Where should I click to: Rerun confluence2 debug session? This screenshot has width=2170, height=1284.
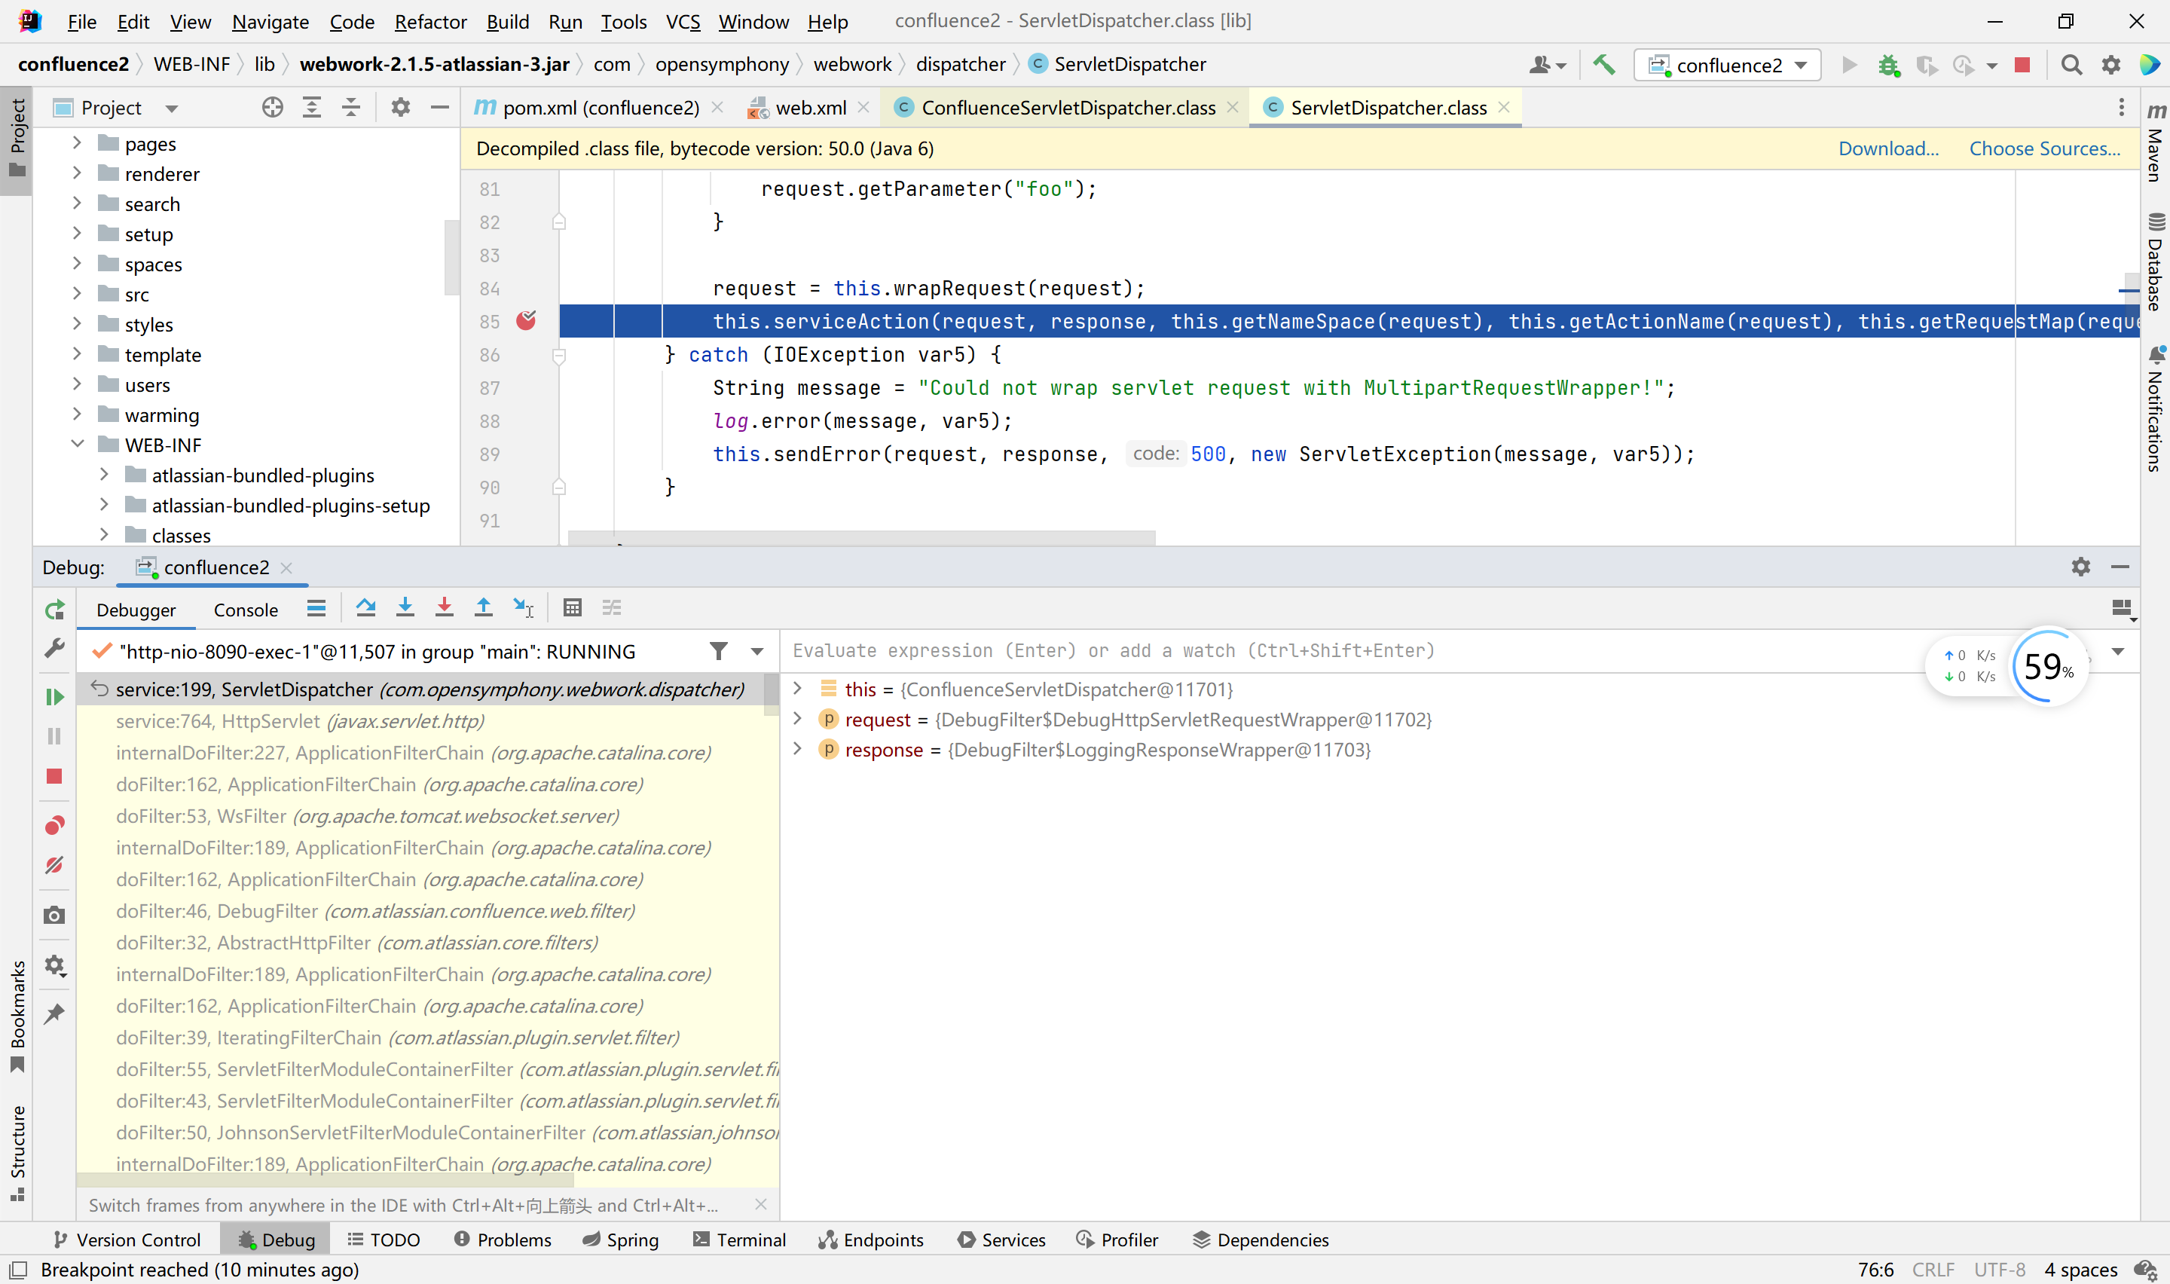pyautogui.click(x=54, y=610)
